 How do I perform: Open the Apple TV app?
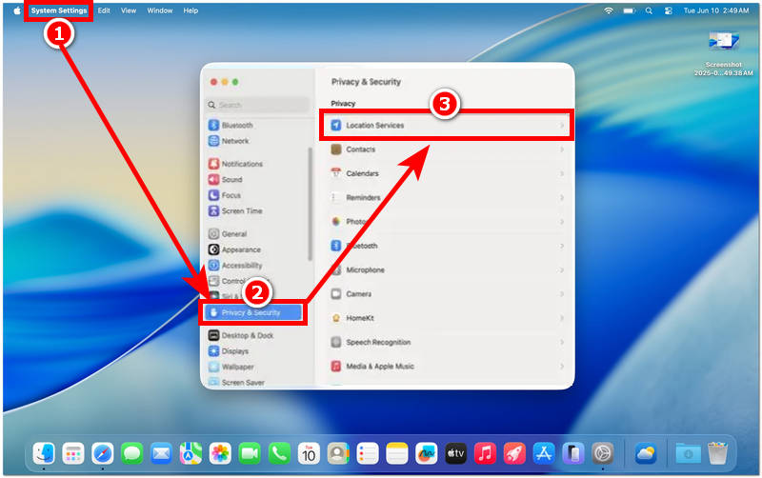click(456, 453)
